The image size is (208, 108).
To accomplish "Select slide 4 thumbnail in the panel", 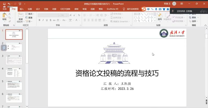I will [14, 73].
